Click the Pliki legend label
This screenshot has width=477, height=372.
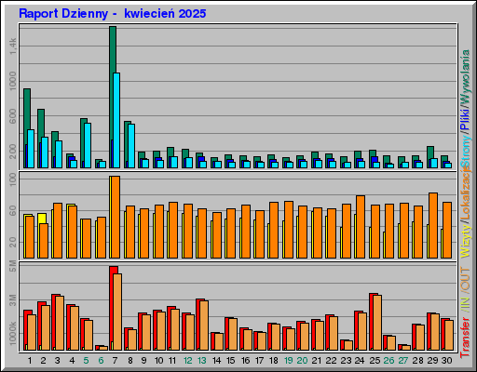coord(465,119)
